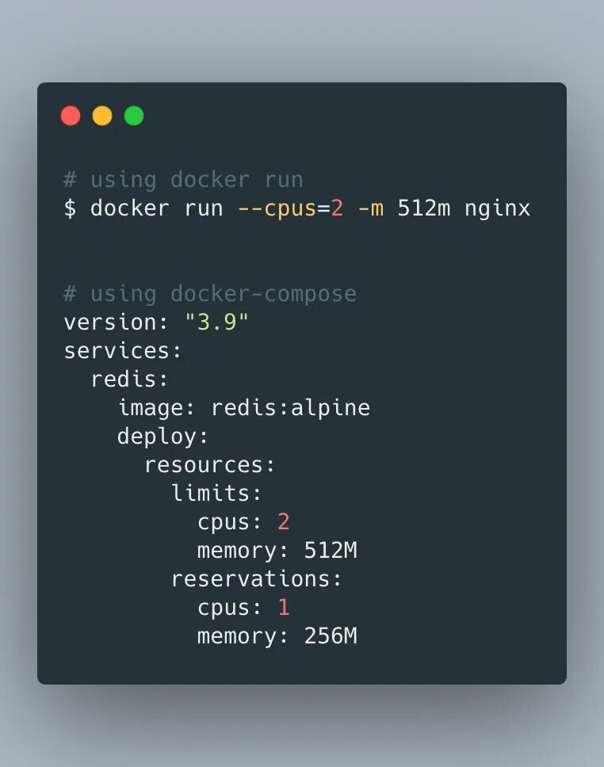Screen dimensions: 604x767
Task: Click the reservations: key
Action: 256,579
